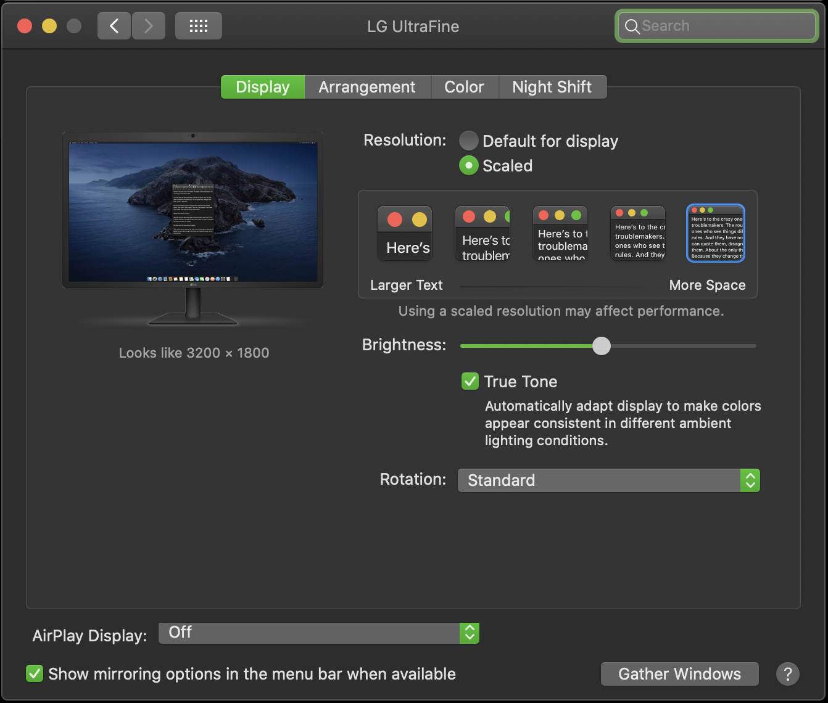
Task: Open the Arrangement tab
Action: [367, 87]
